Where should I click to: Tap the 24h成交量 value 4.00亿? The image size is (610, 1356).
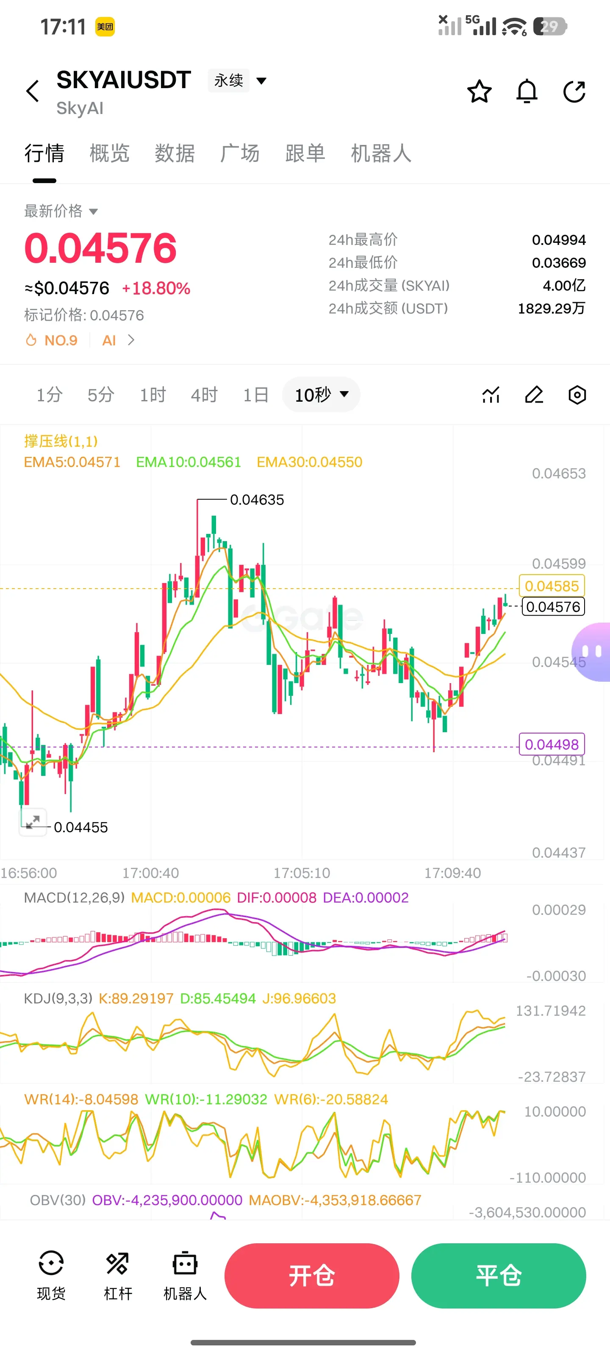tap(564, 285)
